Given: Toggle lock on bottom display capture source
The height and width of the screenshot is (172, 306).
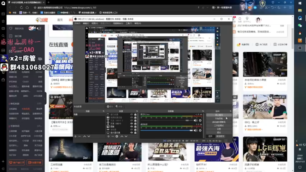Looking at the screenshot, I should [135, 132].
